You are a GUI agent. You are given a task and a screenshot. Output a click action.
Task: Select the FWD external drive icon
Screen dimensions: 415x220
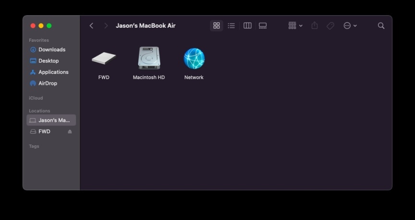104,58
